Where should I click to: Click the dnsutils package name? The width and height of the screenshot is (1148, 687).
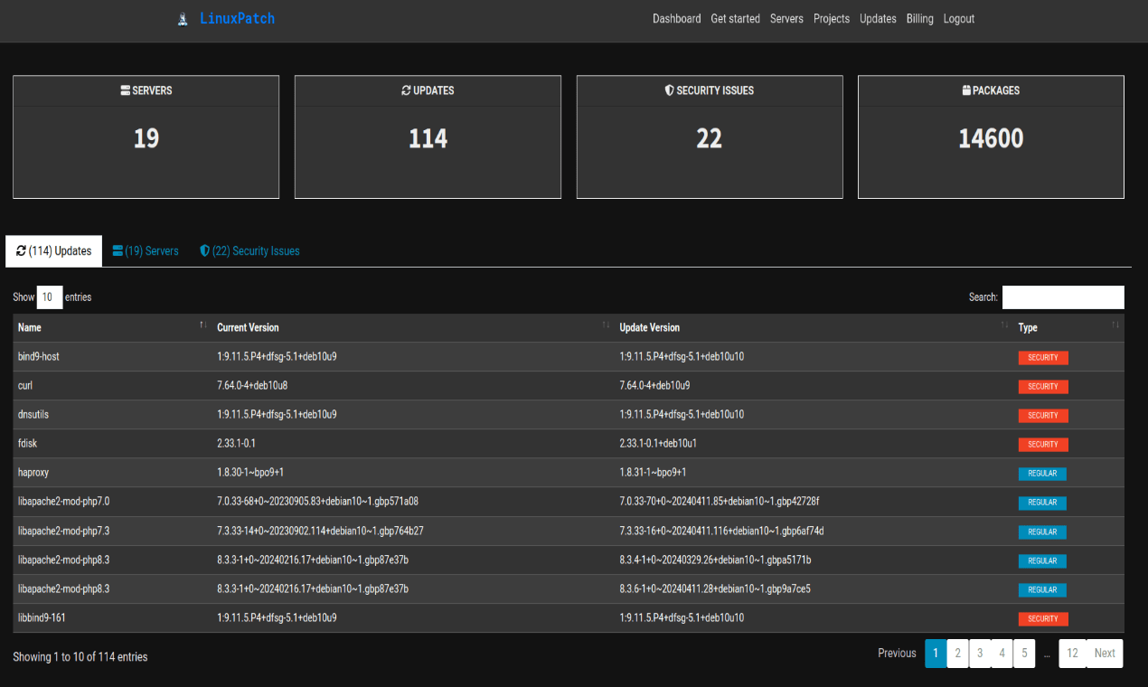click(x=32, y=414)
